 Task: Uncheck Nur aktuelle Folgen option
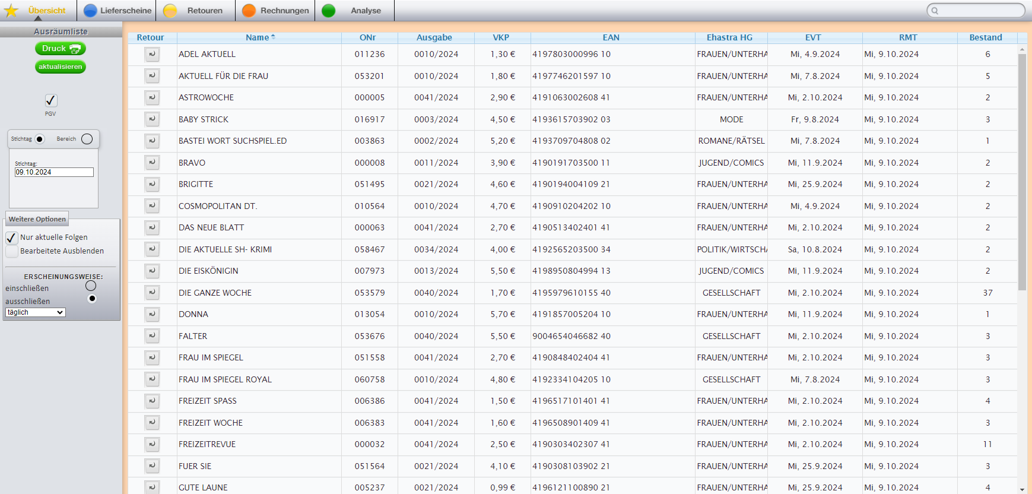(12, 237)
